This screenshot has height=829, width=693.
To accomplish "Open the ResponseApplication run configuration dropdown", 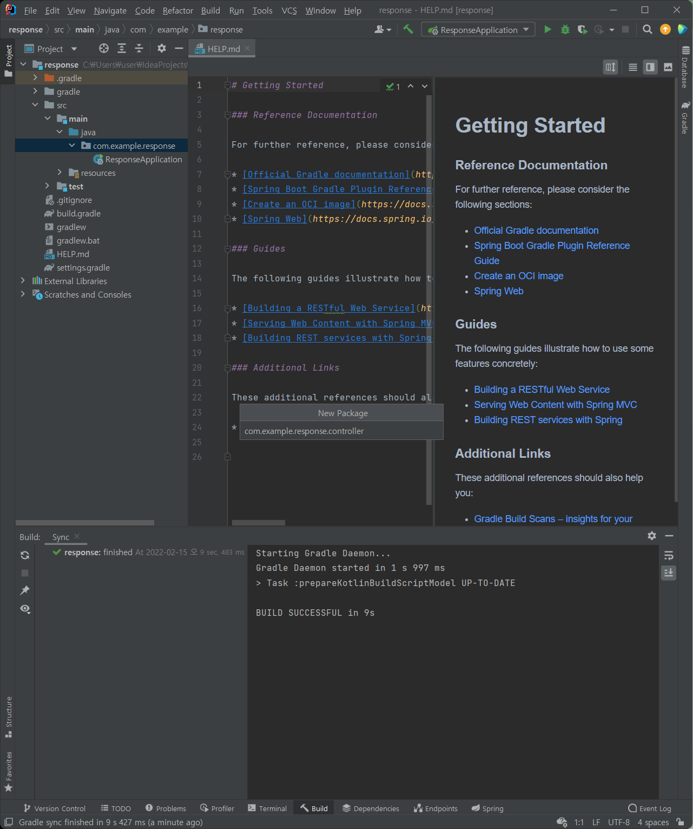I will (478, 30).
